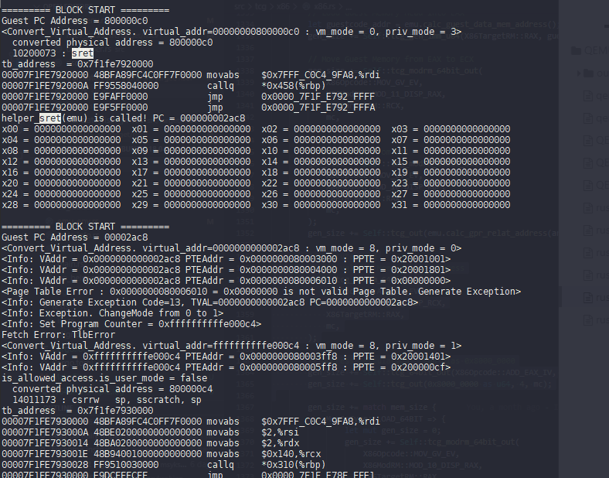Select converted physical address = 800000c4
The width and height of the screenshot is (609, 478).
pos(113,388)
